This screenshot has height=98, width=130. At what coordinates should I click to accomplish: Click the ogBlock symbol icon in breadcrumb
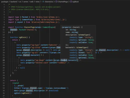(71, 2)
